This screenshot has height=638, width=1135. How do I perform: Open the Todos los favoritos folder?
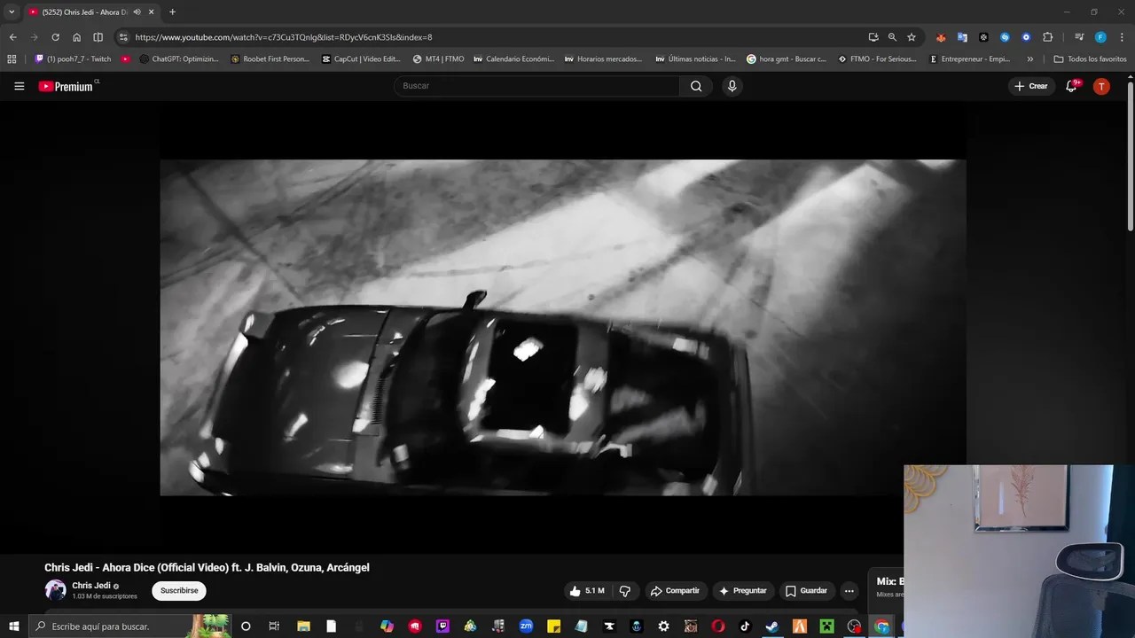pyautogui.click(x=1090, y=59)
